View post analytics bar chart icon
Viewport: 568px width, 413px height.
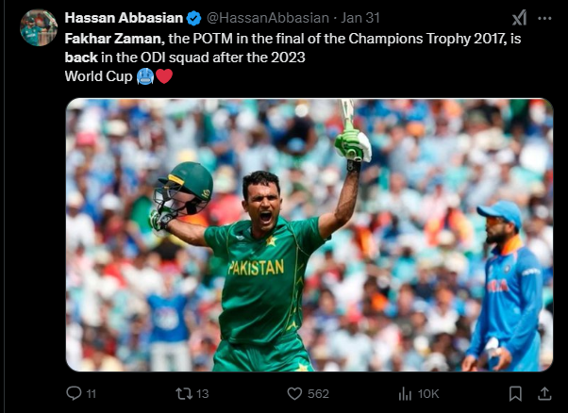[x=405, y=394]
